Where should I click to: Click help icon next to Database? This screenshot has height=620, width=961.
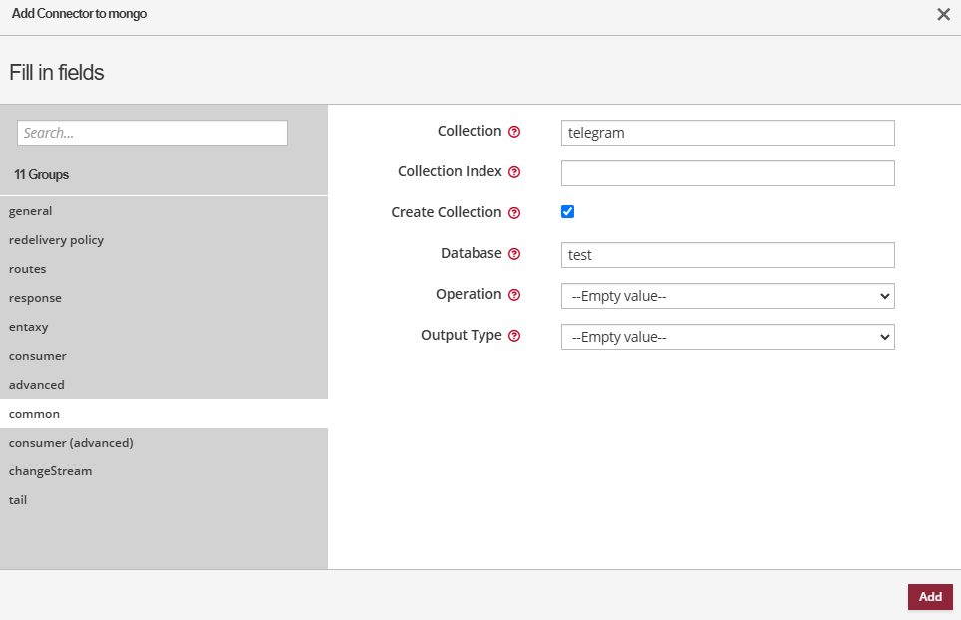pos(514,254)
